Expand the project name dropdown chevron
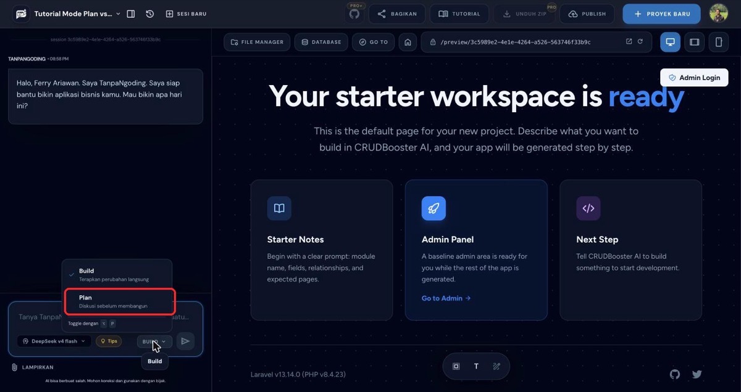741x392 pixels. (118, 14)
